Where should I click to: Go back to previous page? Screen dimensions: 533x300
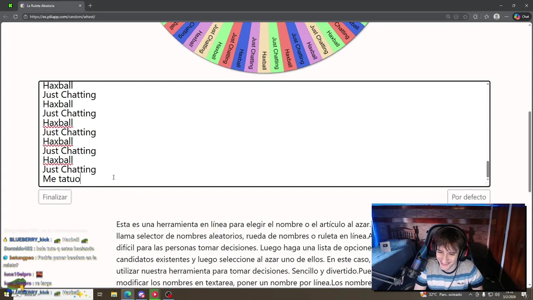click(x=5, y=17)
